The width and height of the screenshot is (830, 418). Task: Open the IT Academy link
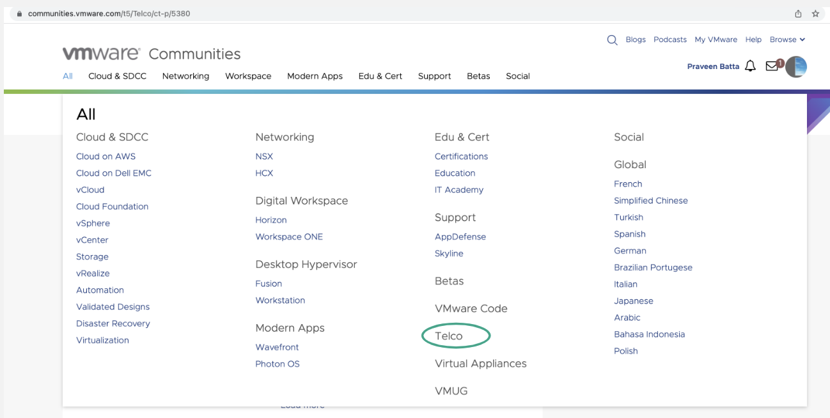[459, 190]
